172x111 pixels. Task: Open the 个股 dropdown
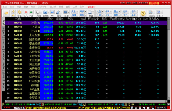click(100, 15)
